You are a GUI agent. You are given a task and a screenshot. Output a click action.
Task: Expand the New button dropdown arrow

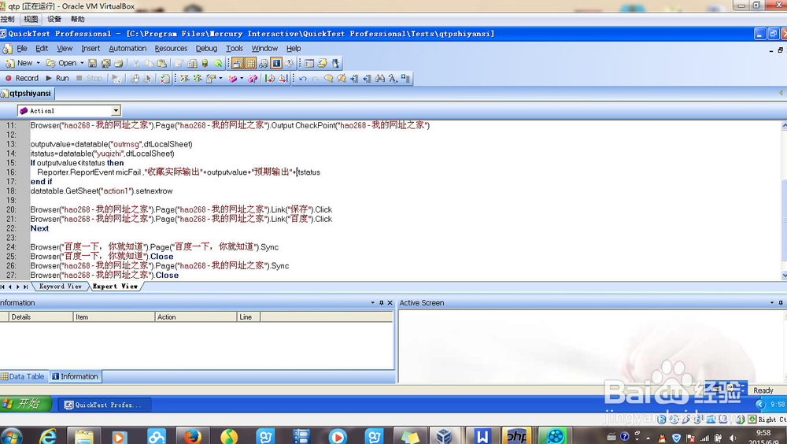pyautogui.click(x=38, y=63)
